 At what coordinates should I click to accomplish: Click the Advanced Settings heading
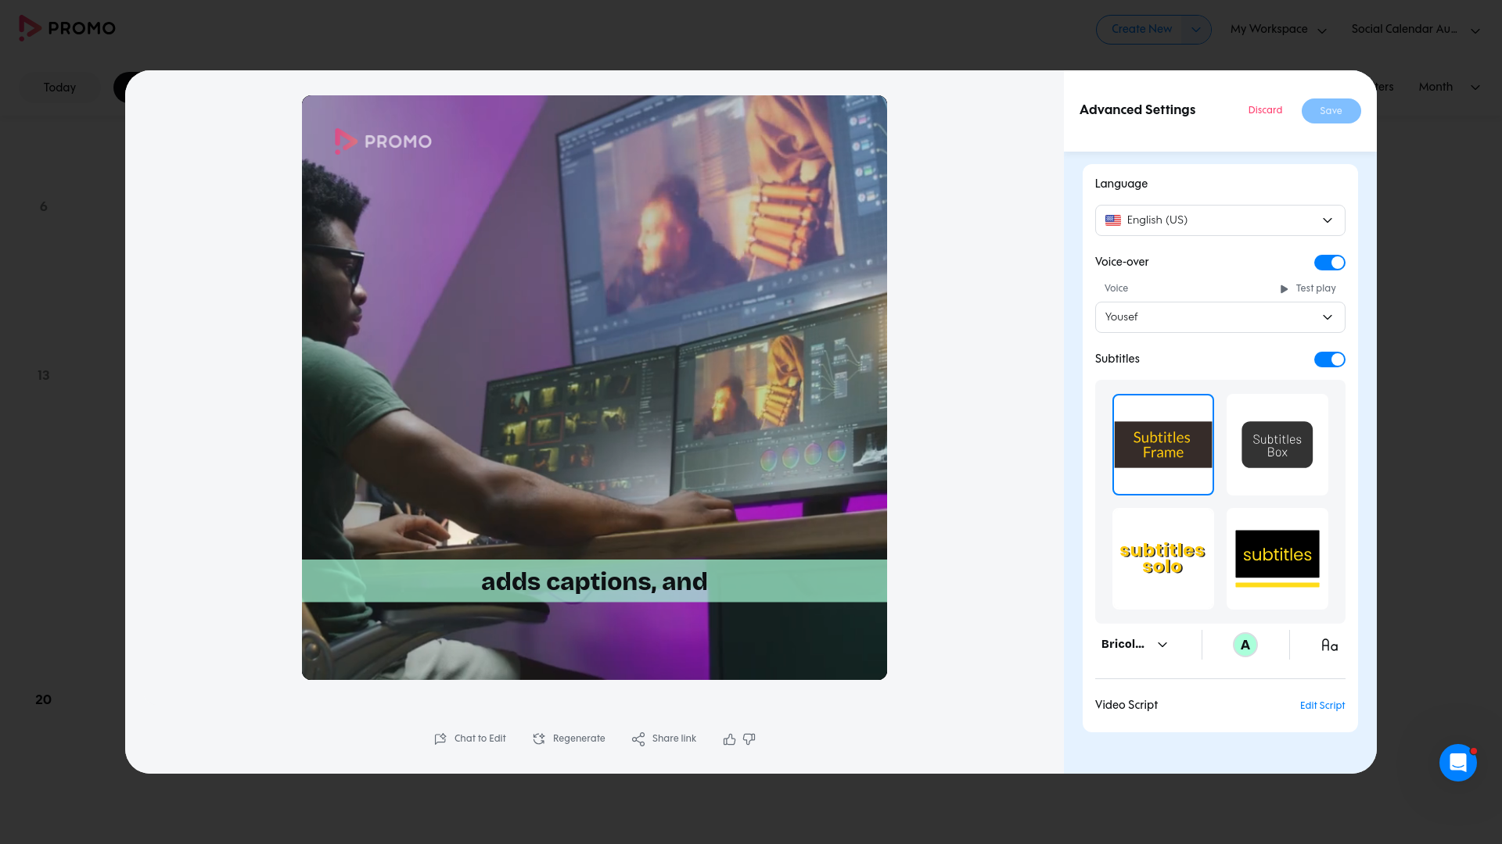(x=1137, y=109)
